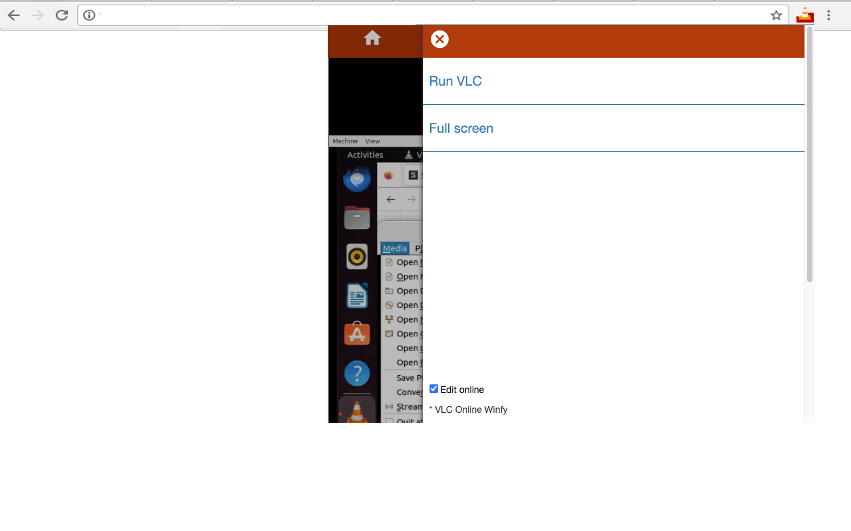Open the Activities overview

tap(365, 155)
